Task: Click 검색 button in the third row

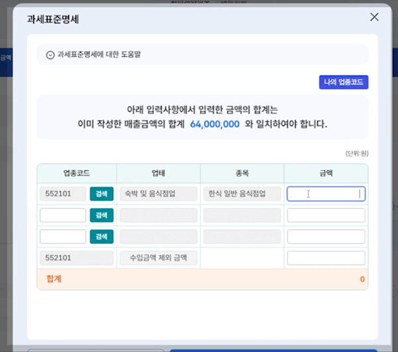Action: coord(101,237)
